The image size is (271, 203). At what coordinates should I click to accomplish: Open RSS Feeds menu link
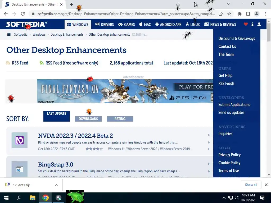coord(226,84)
